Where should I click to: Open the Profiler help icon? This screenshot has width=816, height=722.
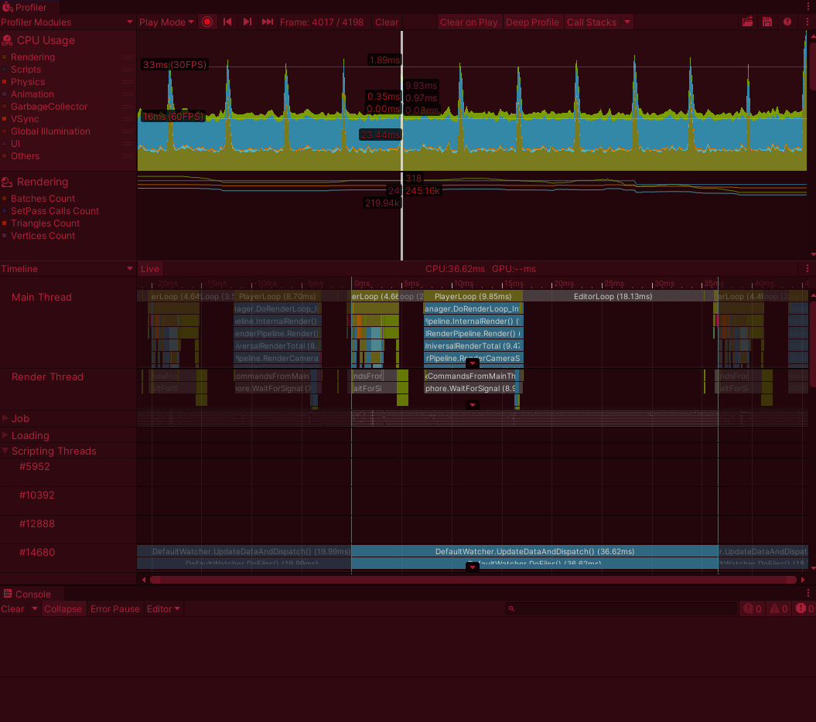[x=788, y=22]
